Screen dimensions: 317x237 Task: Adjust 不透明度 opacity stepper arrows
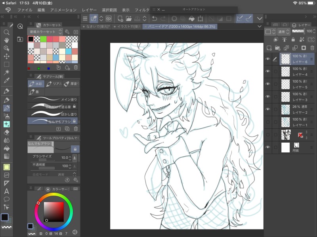[70, 166]
